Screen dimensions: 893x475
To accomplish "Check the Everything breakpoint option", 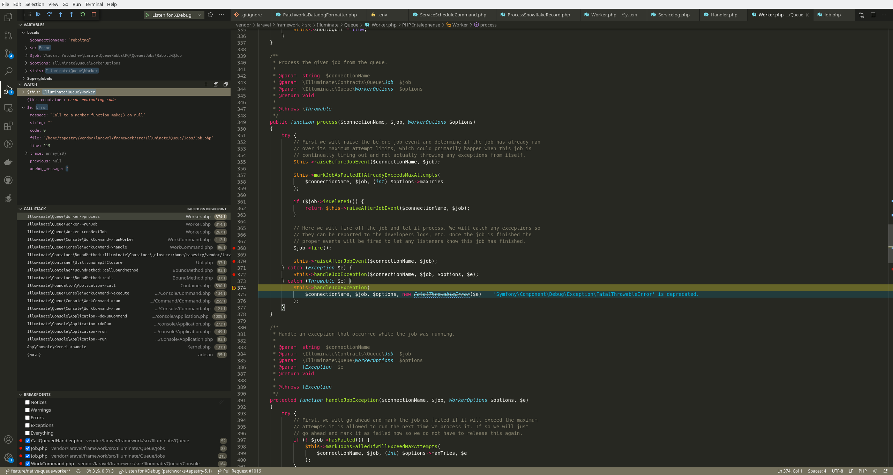I will (27, 433).
